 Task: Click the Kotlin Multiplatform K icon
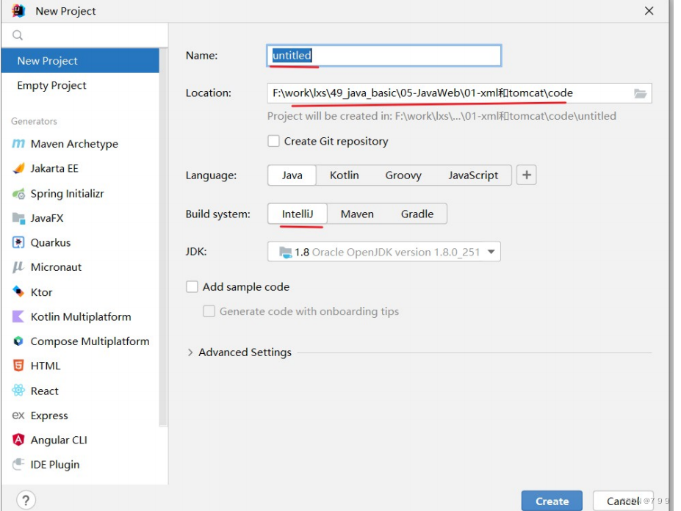(18, 316)
